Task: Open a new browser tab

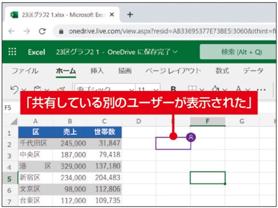Action: coord(130,14)
